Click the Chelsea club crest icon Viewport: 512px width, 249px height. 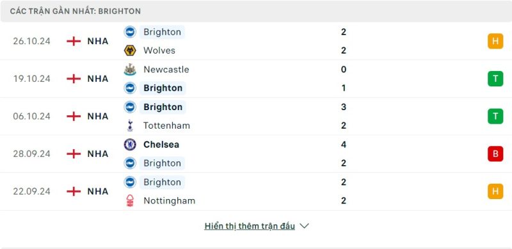pyautogui.click(x=130, y=145)
